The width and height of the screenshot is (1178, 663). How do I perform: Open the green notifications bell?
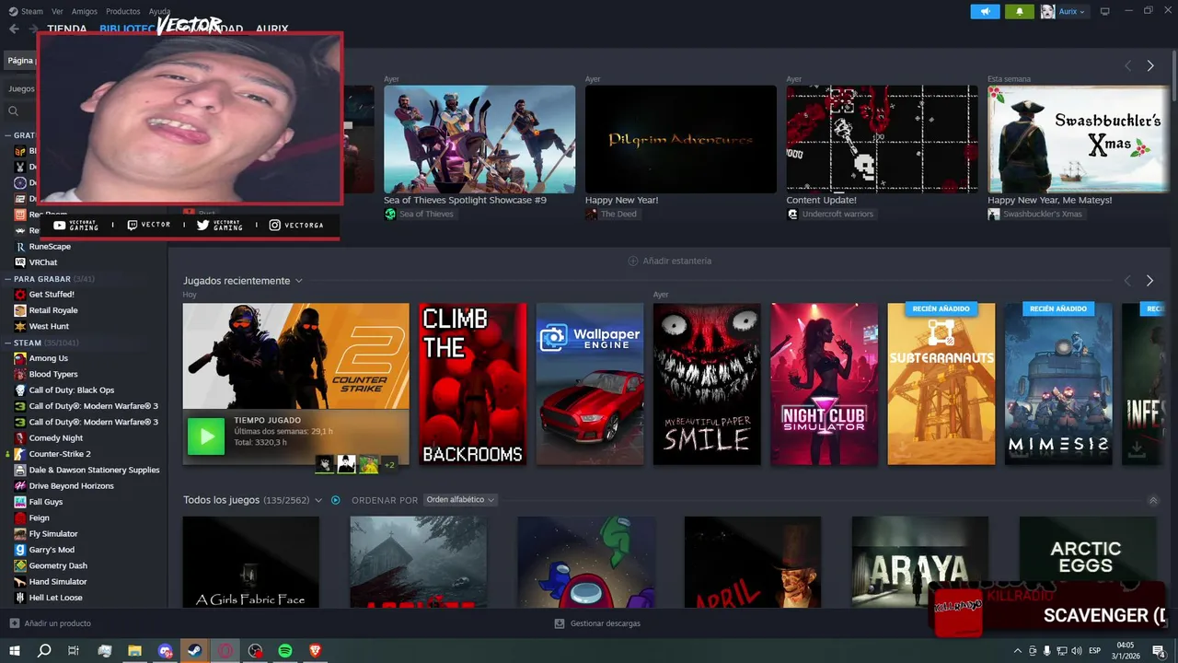pos(1020,11)
